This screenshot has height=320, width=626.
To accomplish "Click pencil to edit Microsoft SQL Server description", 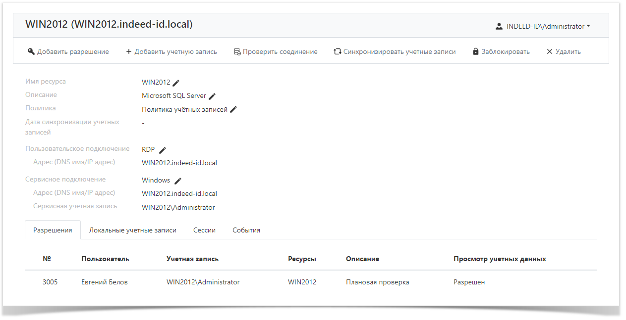I will pyautogui.click(x=212, y=95).
